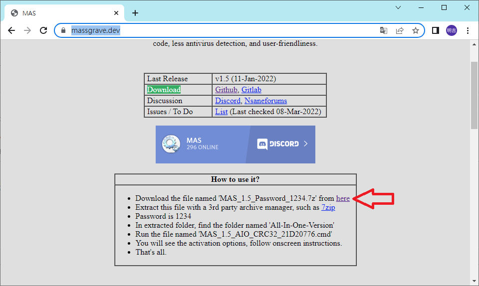This screenshot has height=286, width=479.
Task: Click the 'here' download link
Action: coord(343,198)
